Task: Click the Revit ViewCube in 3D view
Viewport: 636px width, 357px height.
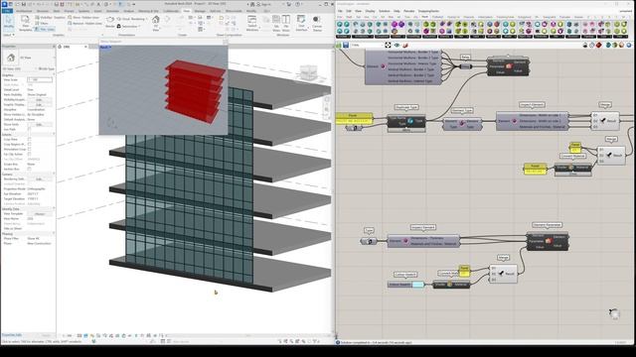Action: [x=308, y=73]
